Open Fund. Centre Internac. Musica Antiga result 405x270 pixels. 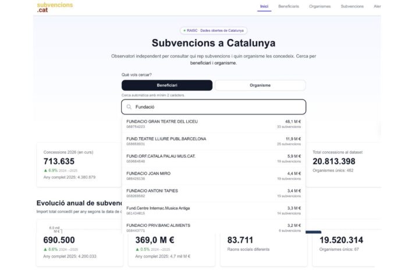pos(214,211)
